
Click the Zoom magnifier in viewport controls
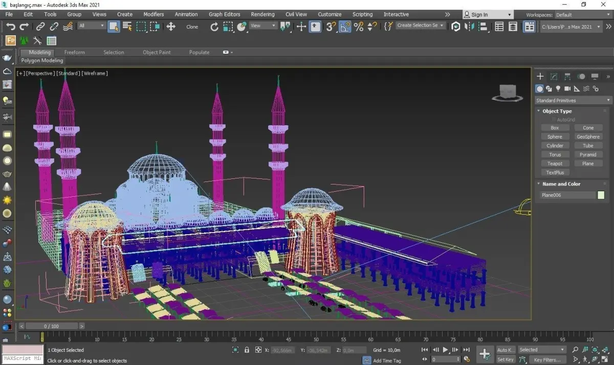(x=575, y=350)
